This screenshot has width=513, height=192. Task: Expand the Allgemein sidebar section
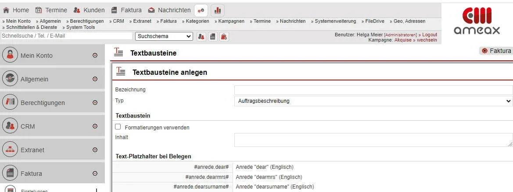pos(95,79)
